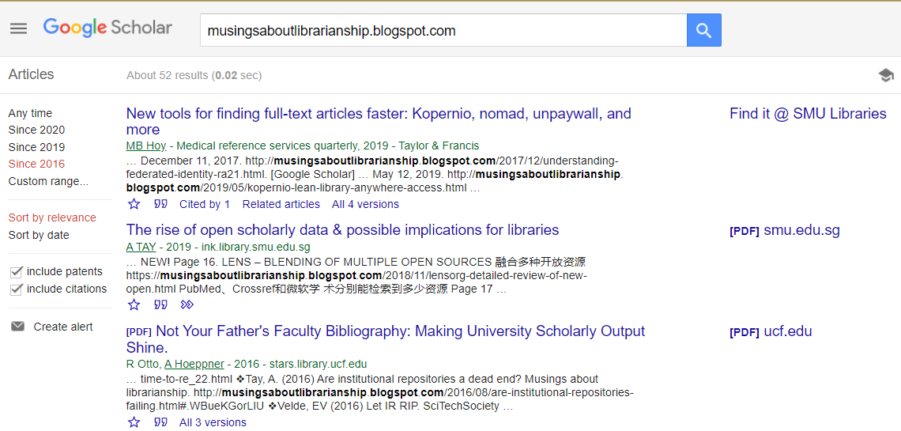
Task: Cite the Kopernio article via quote icon
Action: [x=161, y=204]
